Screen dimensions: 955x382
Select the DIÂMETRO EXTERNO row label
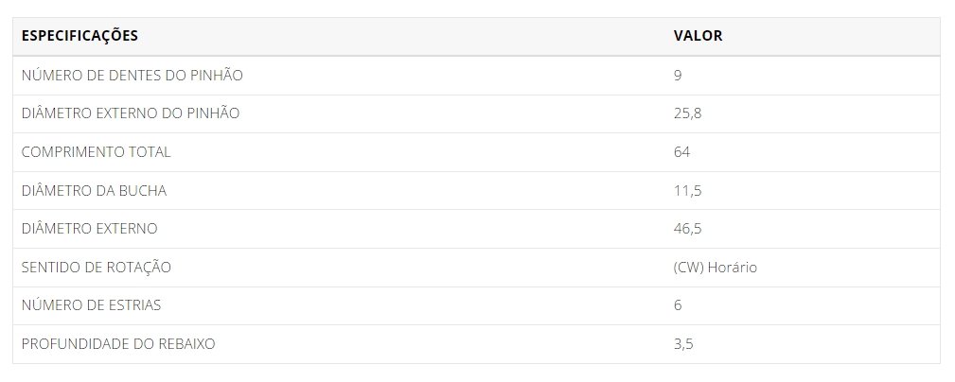[x=90, y=229]
